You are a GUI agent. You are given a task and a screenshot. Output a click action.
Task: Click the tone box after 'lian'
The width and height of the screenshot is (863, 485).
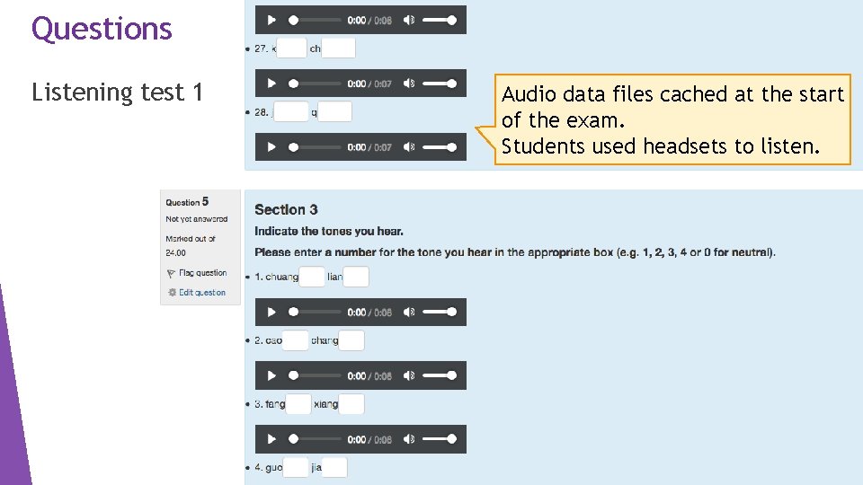(356, 277)
